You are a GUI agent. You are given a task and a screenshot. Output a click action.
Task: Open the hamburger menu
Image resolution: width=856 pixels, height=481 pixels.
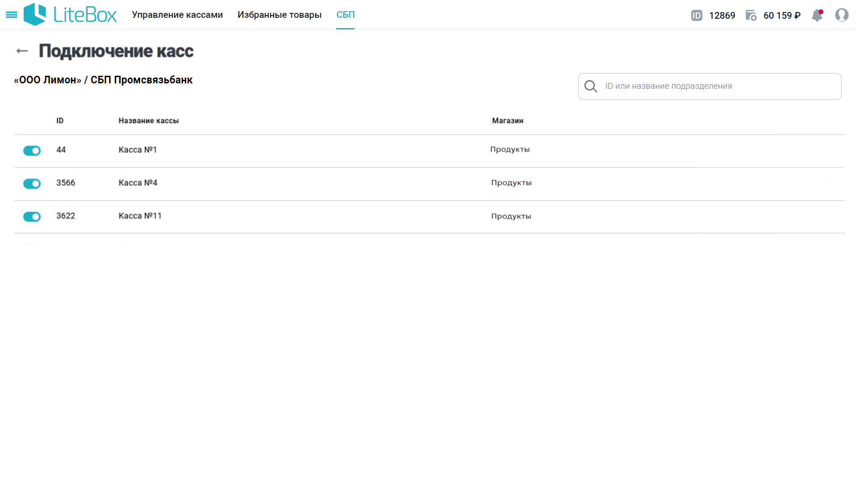click(12, 15)
